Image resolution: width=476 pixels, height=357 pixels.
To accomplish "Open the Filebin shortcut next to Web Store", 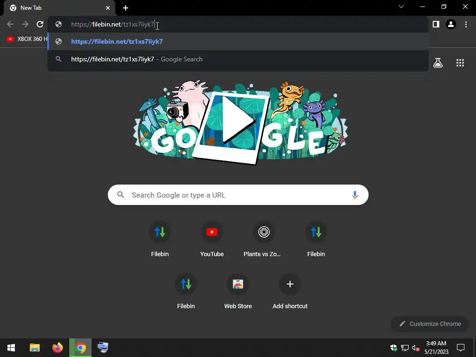I will (x=186, y=291).
